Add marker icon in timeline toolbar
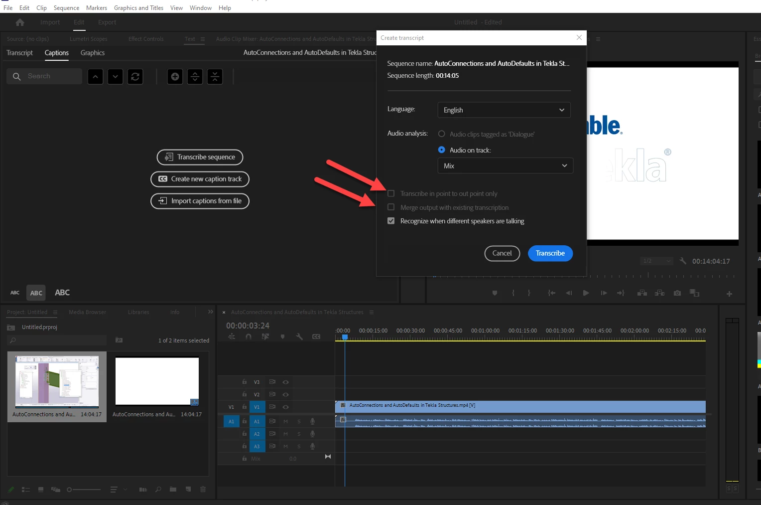Screen dimensions: 761x505 (282, 337)
